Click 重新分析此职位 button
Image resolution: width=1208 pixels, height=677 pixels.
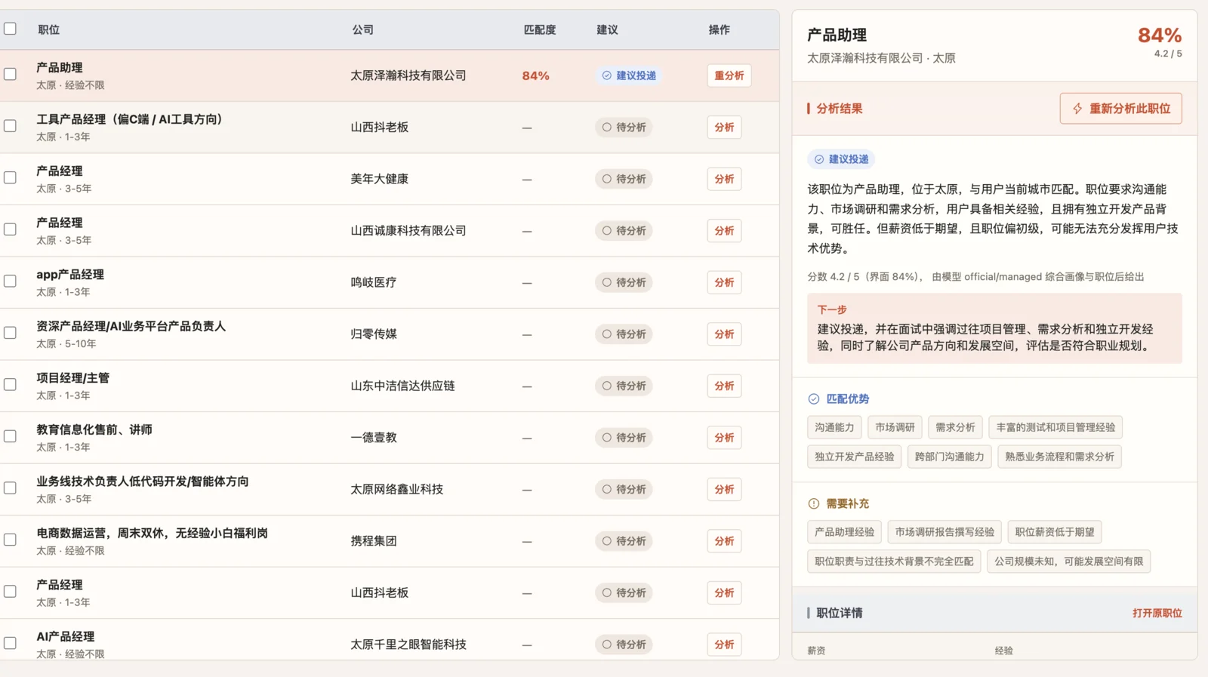(1121, 109)
